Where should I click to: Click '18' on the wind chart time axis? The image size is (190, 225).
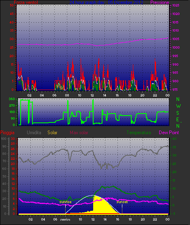tap(130, 95)
